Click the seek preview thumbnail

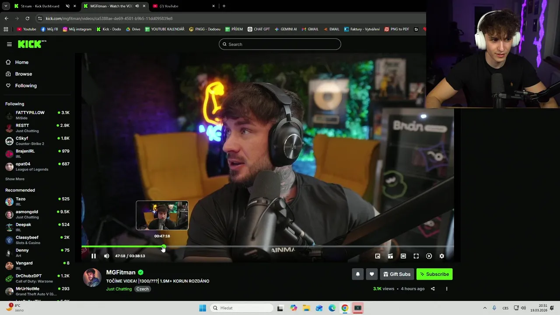[x=162, y=215]
